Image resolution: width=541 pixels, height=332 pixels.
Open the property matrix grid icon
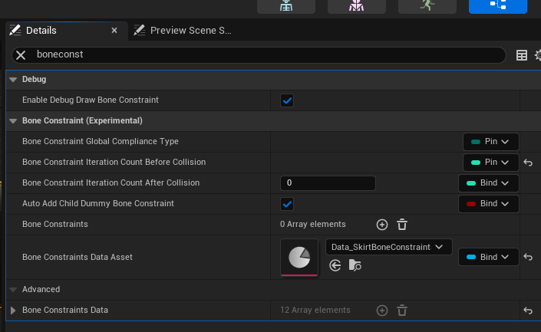[x=521, y=55]
